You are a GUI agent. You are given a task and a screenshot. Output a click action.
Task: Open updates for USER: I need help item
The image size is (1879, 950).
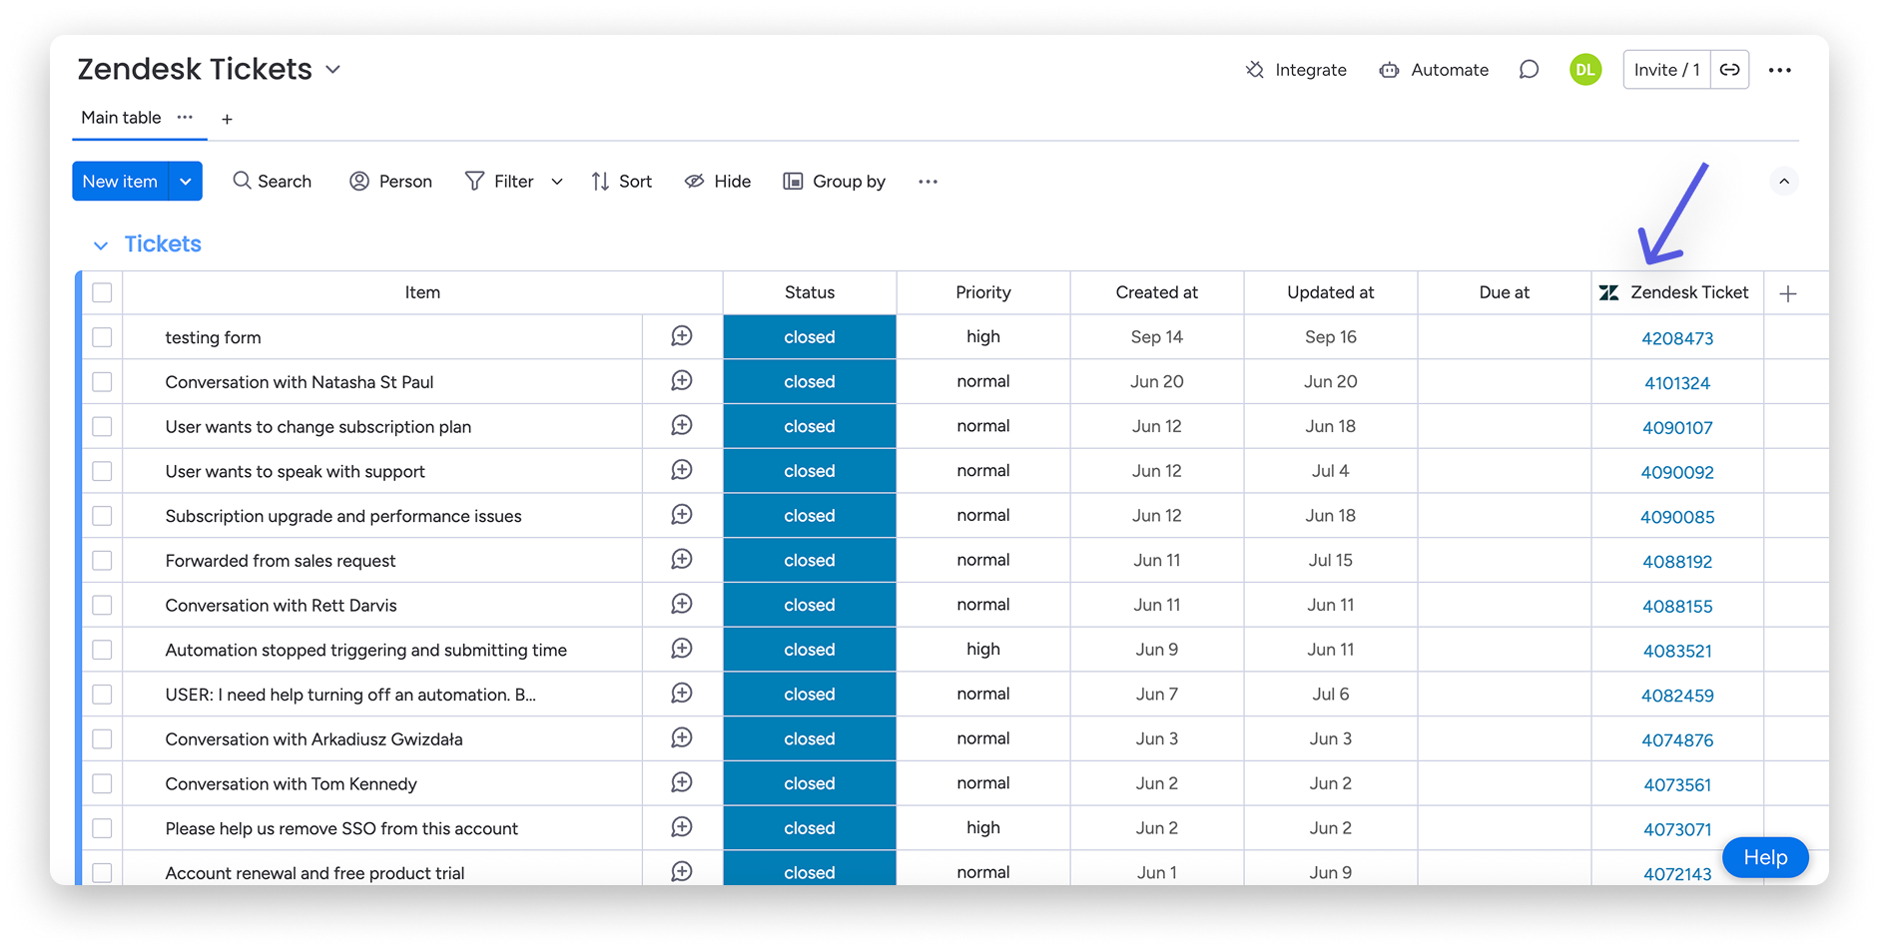tap(682, 694)
